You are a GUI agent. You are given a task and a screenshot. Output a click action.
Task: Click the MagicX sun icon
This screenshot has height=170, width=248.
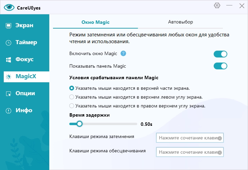click(x=9, y=76)
